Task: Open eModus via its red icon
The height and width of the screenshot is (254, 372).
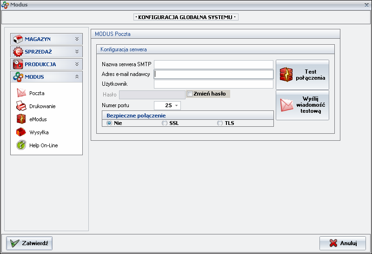Action: (21, 119)
